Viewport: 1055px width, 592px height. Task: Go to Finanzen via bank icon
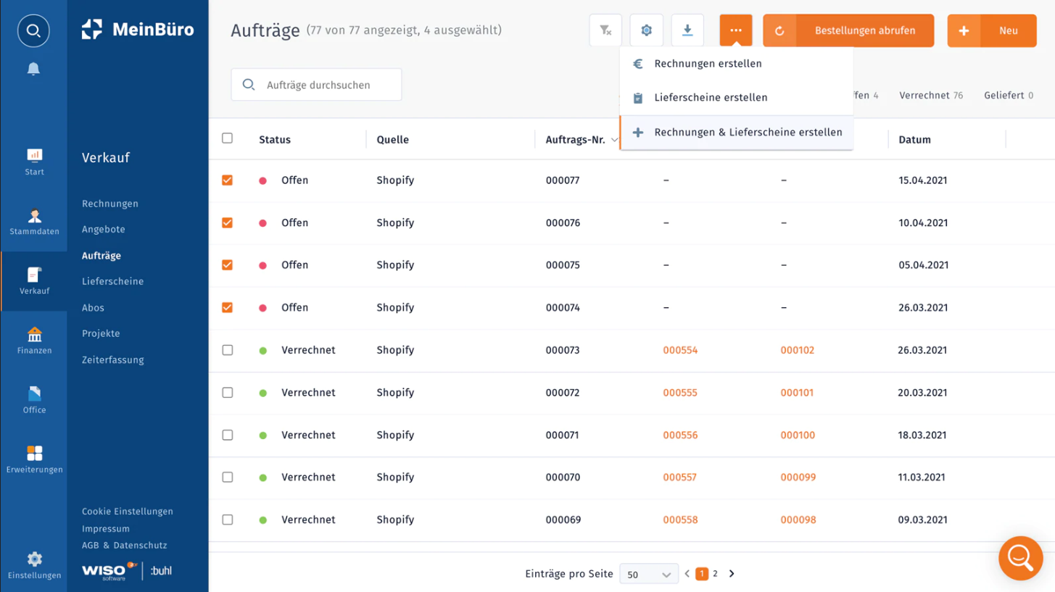34,335
